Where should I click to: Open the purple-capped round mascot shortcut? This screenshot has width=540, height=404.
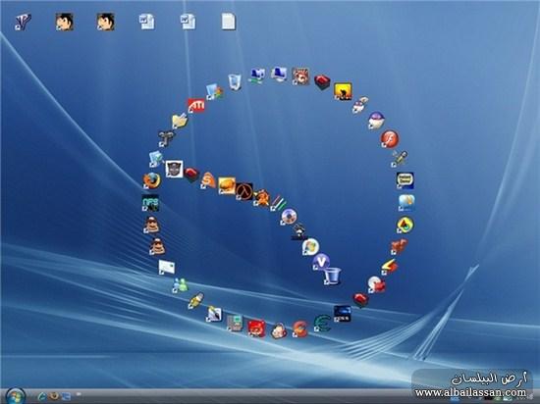coord(376,121)
